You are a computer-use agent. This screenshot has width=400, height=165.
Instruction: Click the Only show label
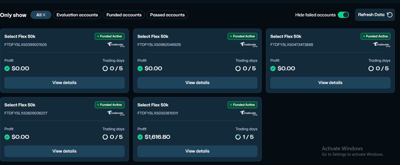tap(13, 15)
